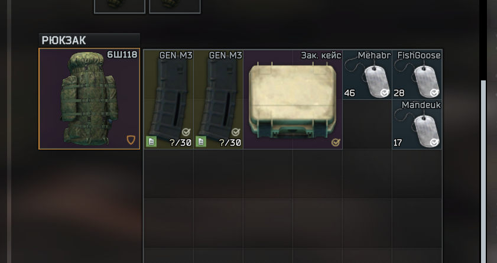Click the ?/30 ammo counter on first magazine
497x263 pixels.
[180, 143]
